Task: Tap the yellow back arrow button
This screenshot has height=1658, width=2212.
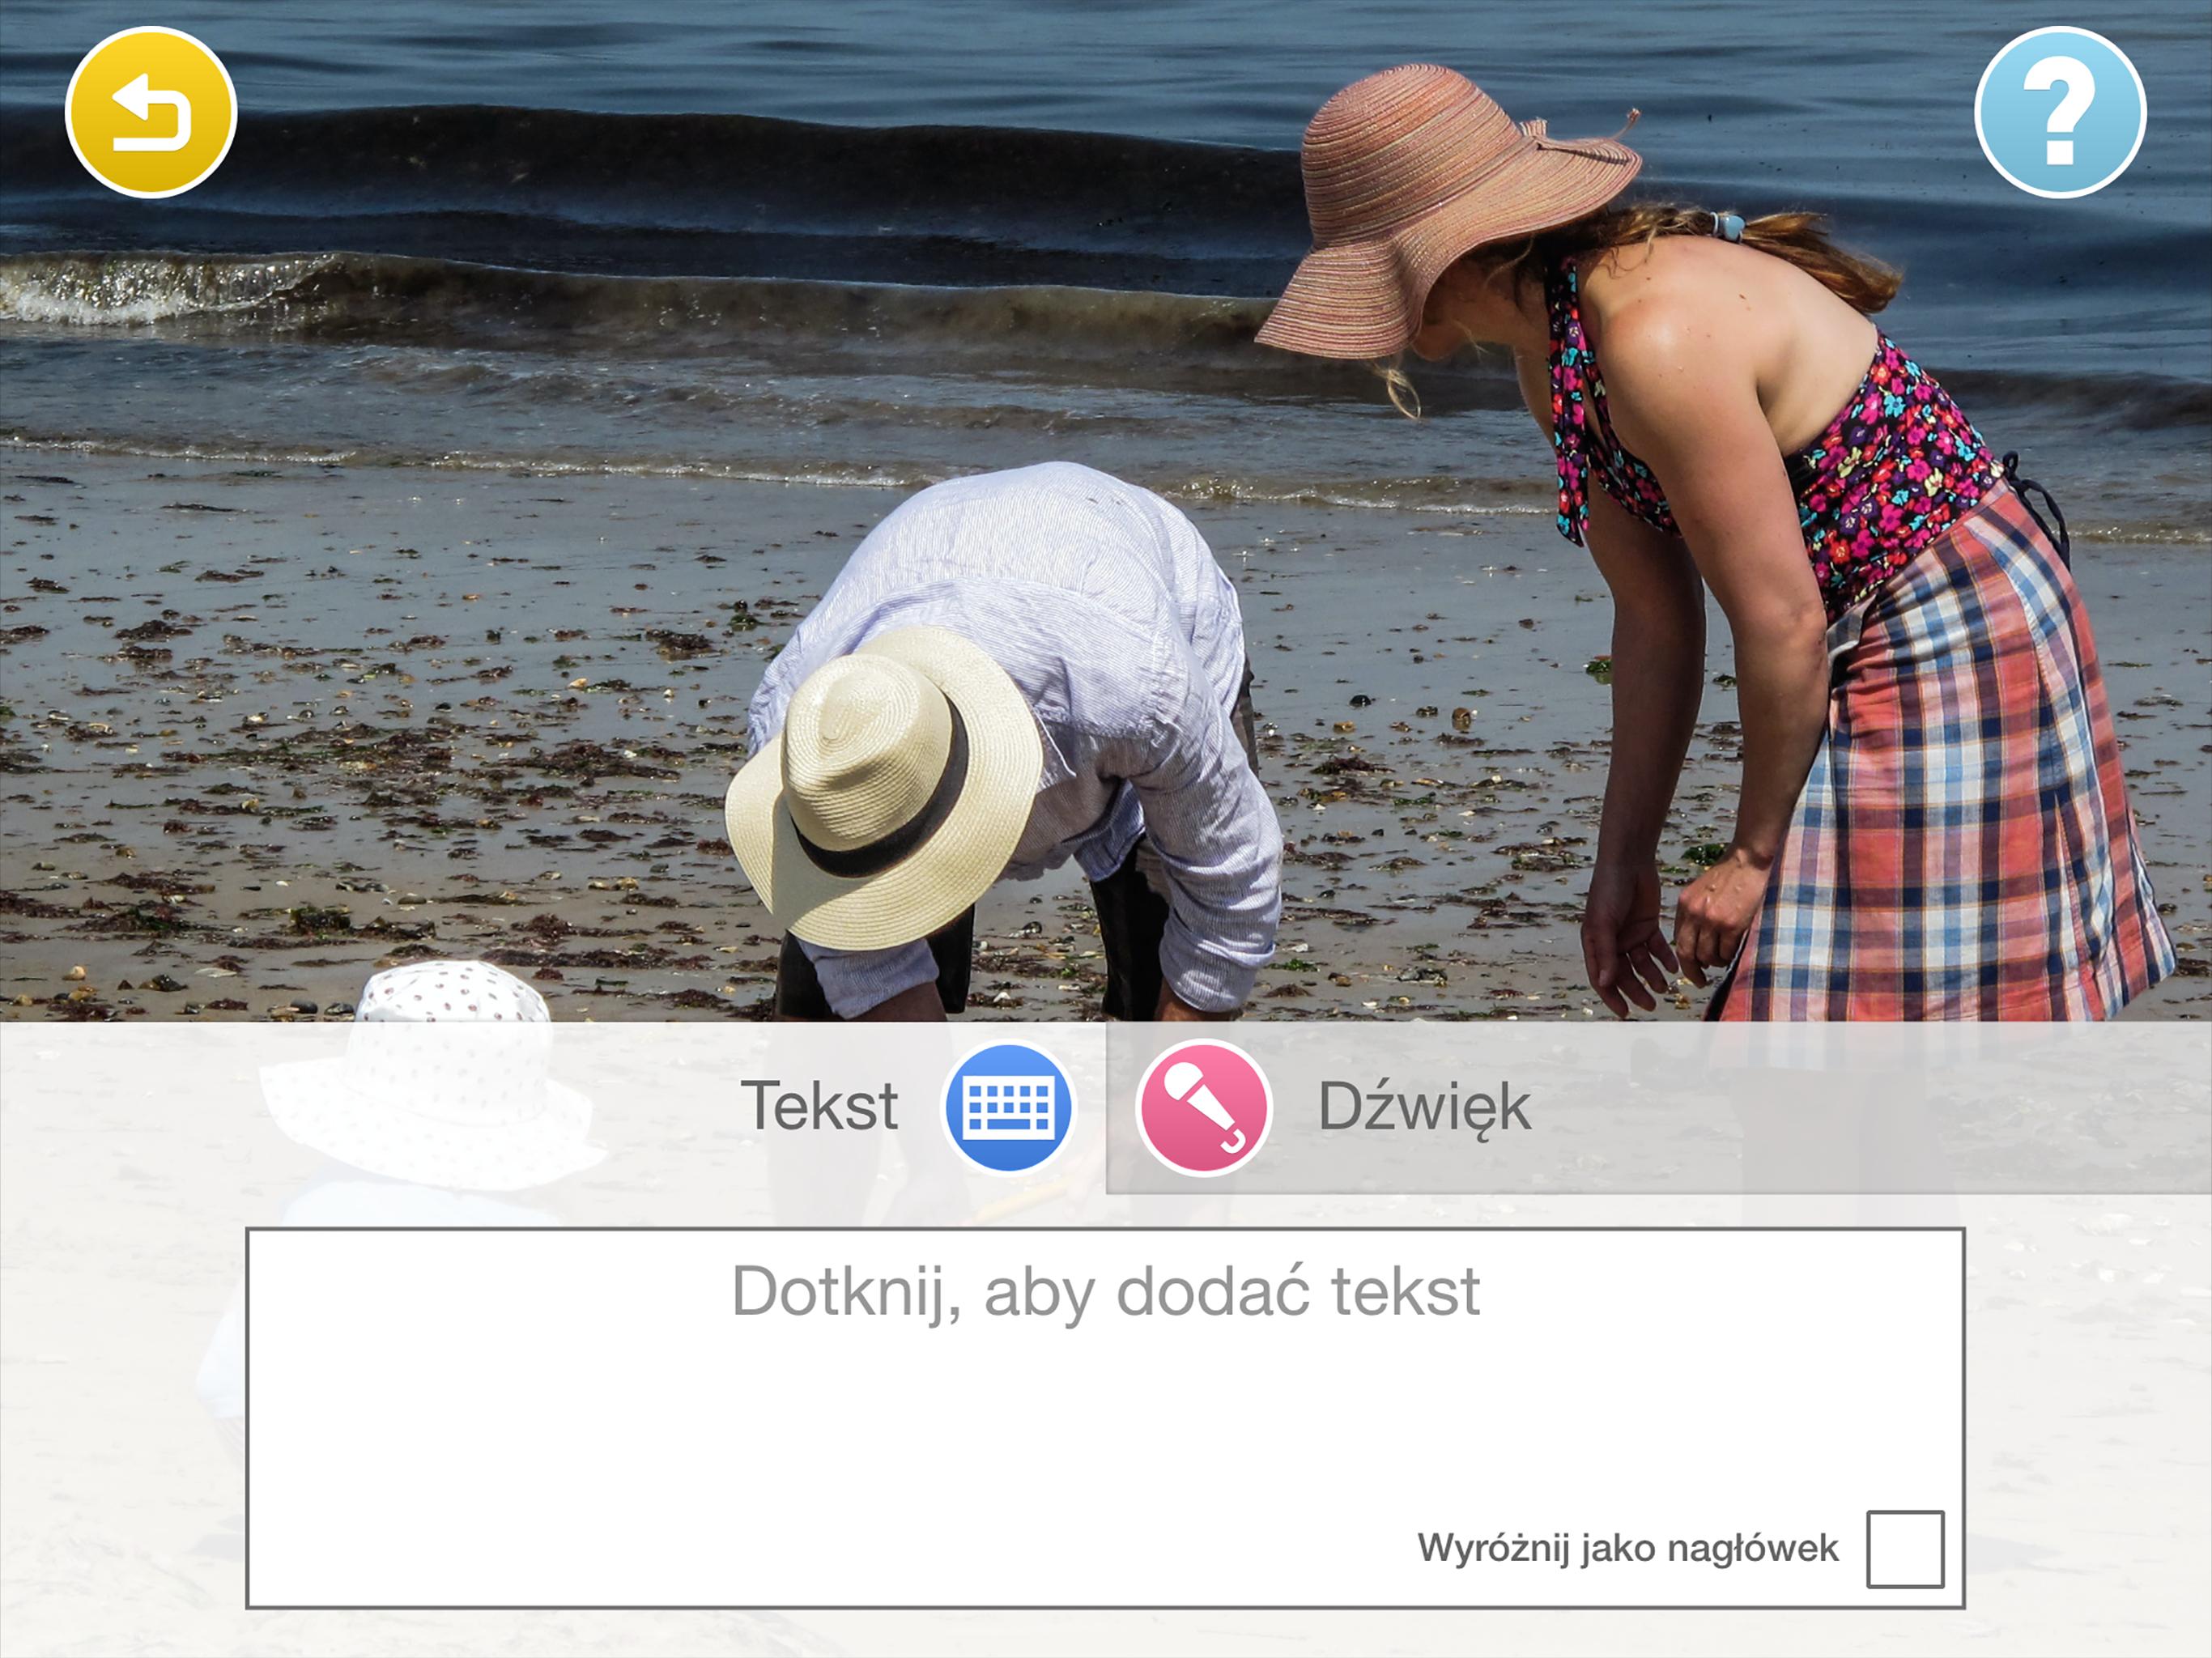Action: tap(151, 112)
